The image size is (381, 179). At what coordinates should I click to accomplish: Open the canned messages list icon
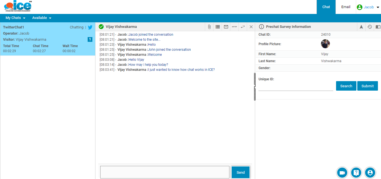click(218, 27)
